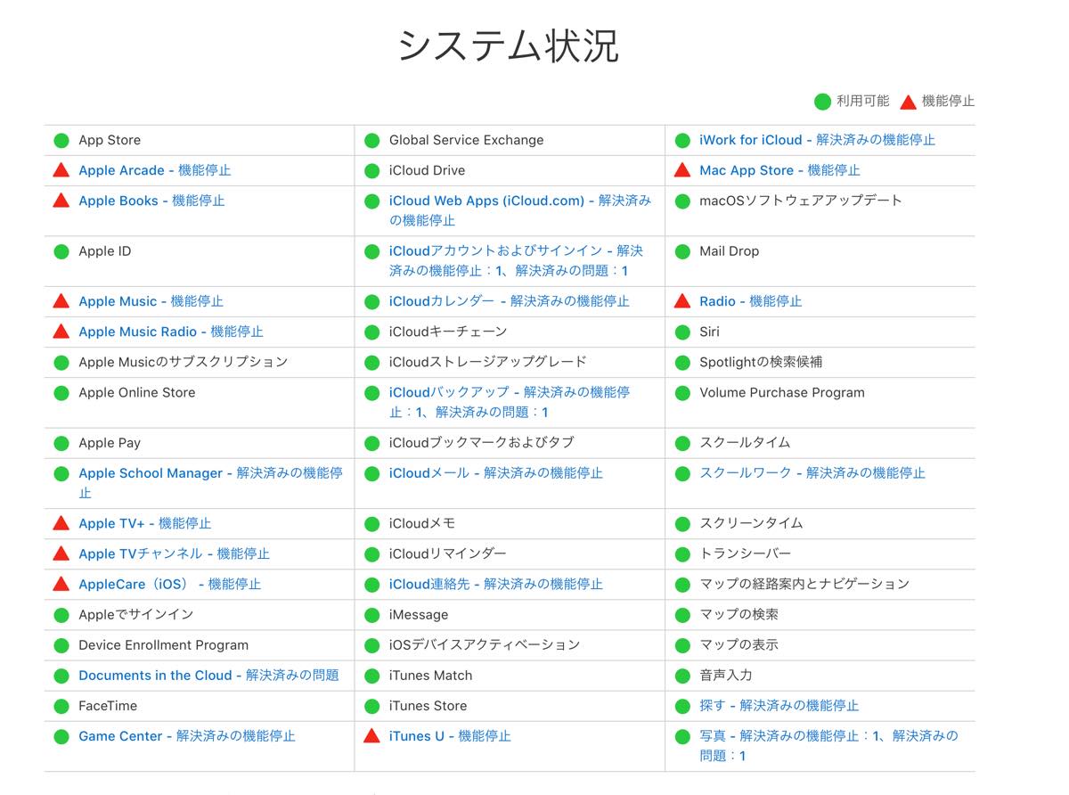Click the green dot beside iTunes Match
This screenshot has width=1069, height=795.
371,676
